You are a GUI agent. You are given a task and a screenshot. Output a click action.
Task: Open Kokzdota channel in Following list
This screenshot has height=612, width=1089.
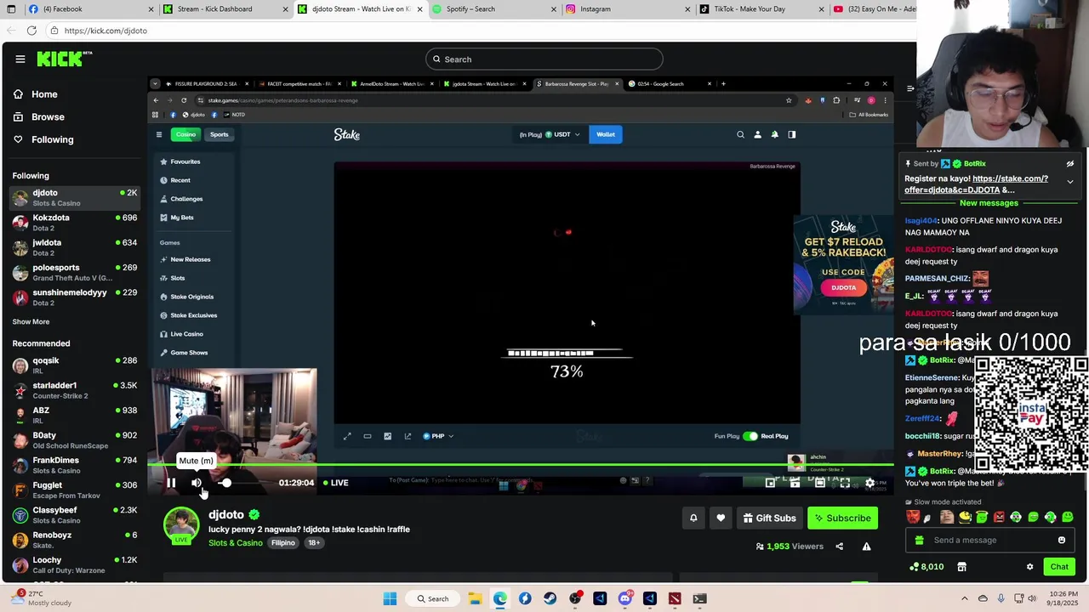coord(75,223)
